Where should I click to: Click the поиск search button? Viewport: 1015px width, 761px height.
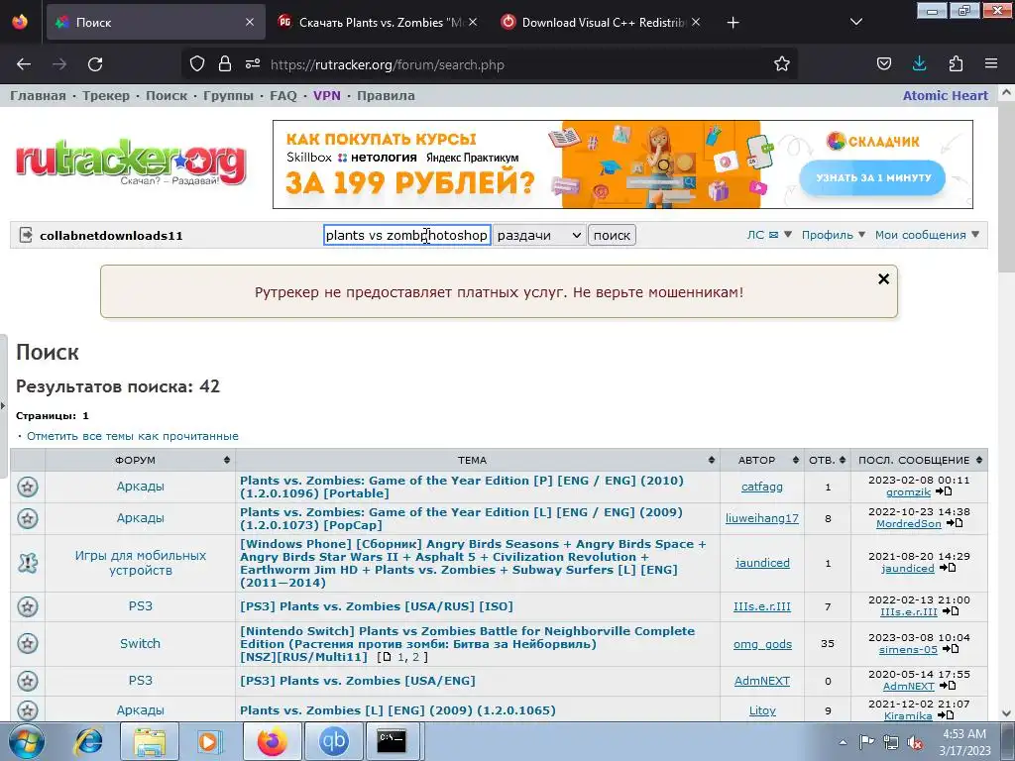click(612, 235)
